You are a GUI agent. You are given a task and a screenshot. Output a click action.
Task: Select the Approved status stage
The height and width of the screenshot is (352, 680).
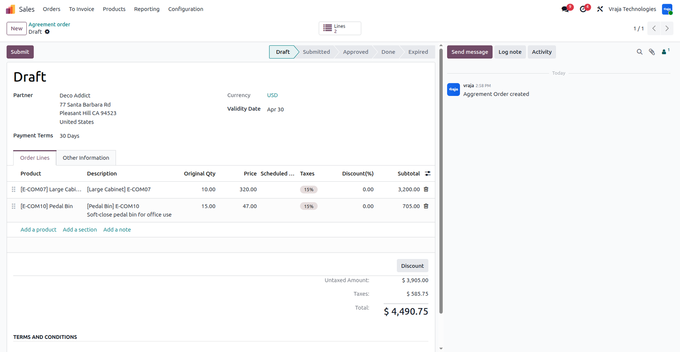pos(355,52)
